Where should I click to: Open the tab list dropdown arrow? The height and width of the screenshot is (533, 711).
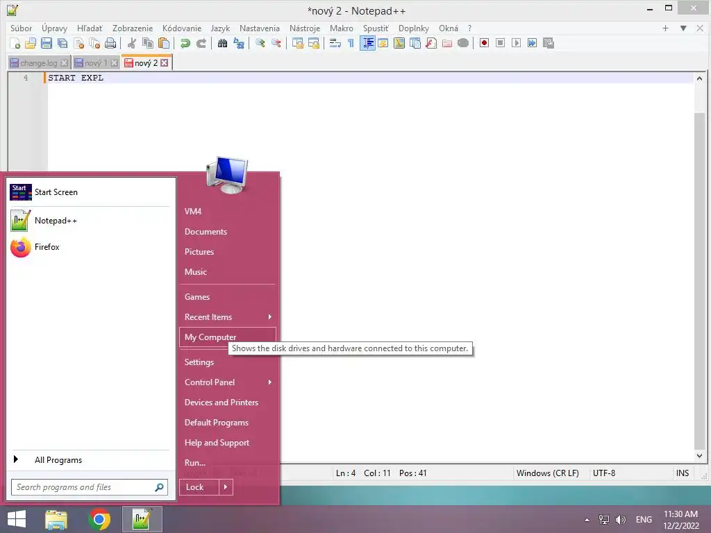(x=683, y=28)
